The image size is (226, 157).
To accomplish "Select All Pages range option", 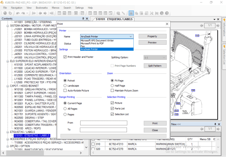I will [x=65, y=108].
